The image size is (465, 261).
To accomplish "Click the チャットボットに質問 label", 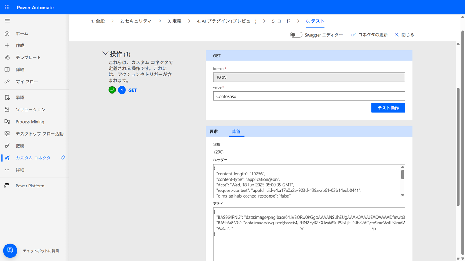I will (41, 251).
